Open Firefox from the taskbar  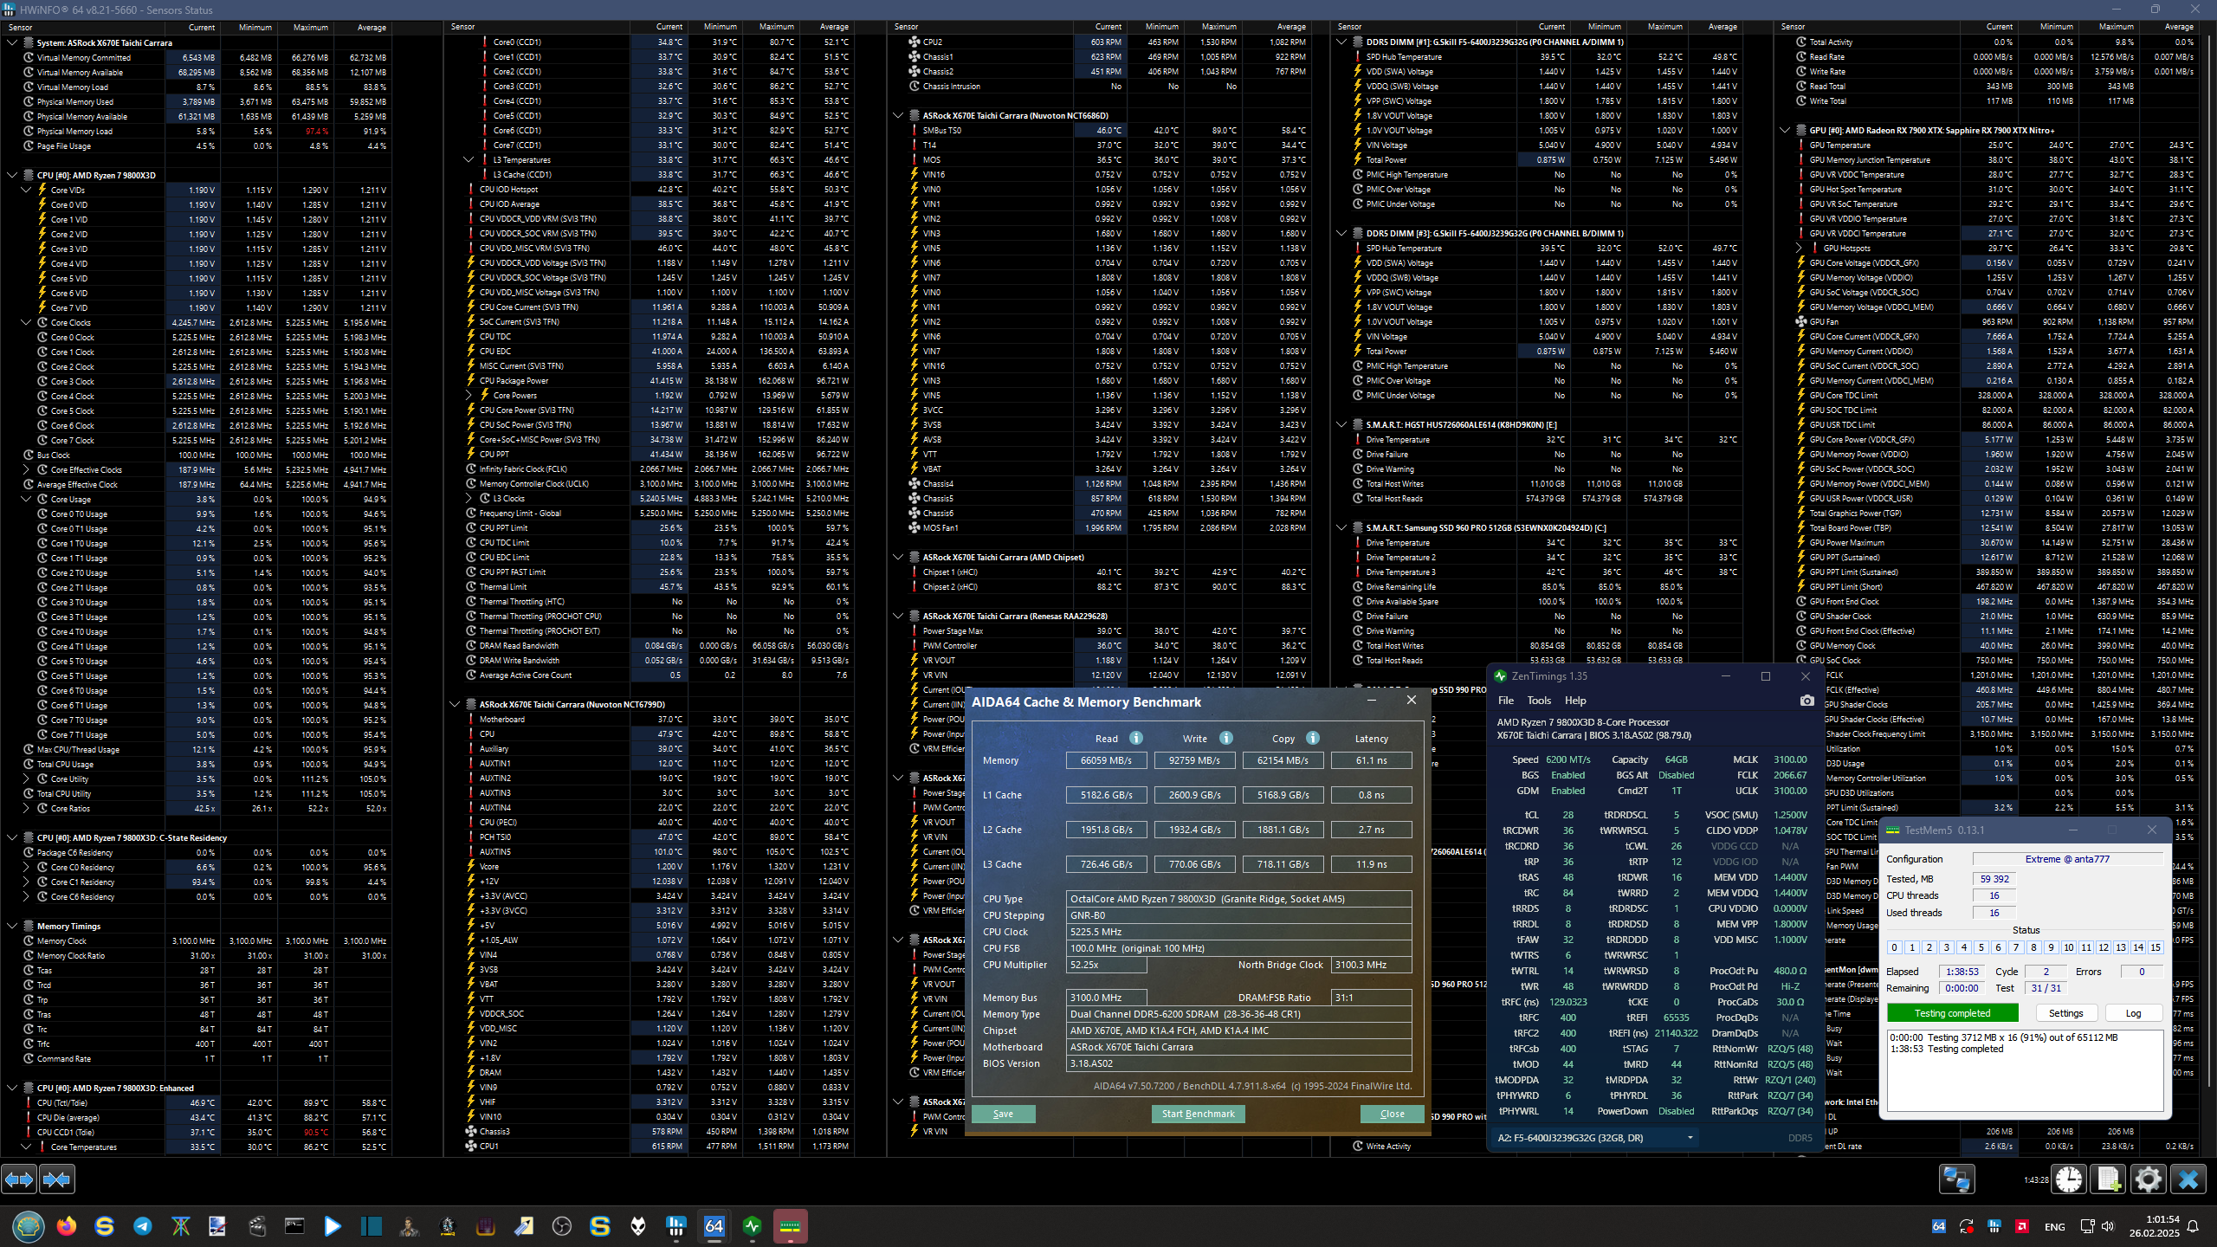(x=67, y=1226)
